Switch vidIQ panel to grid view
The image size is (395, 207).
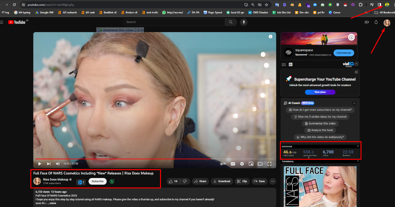click(284, 64)
